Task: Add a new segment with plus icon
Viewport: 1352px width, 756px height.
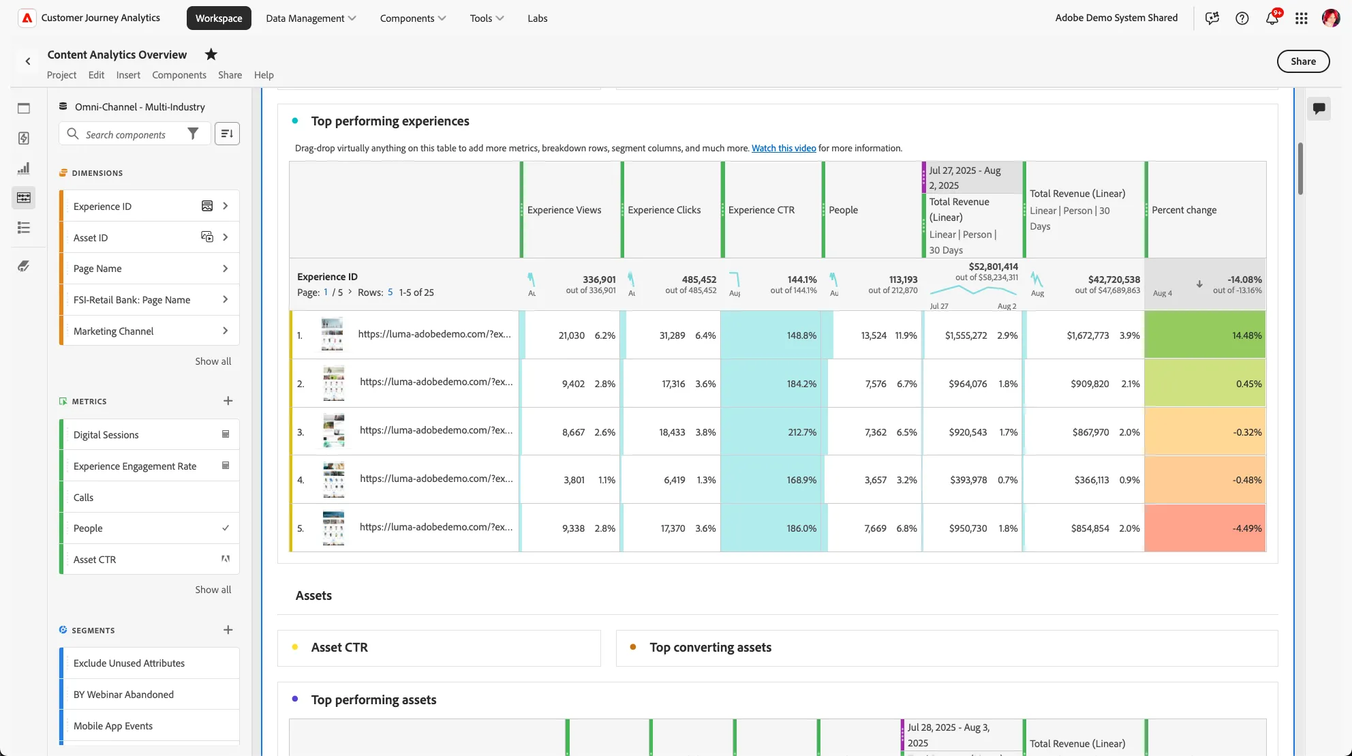Action: (228, 630)
